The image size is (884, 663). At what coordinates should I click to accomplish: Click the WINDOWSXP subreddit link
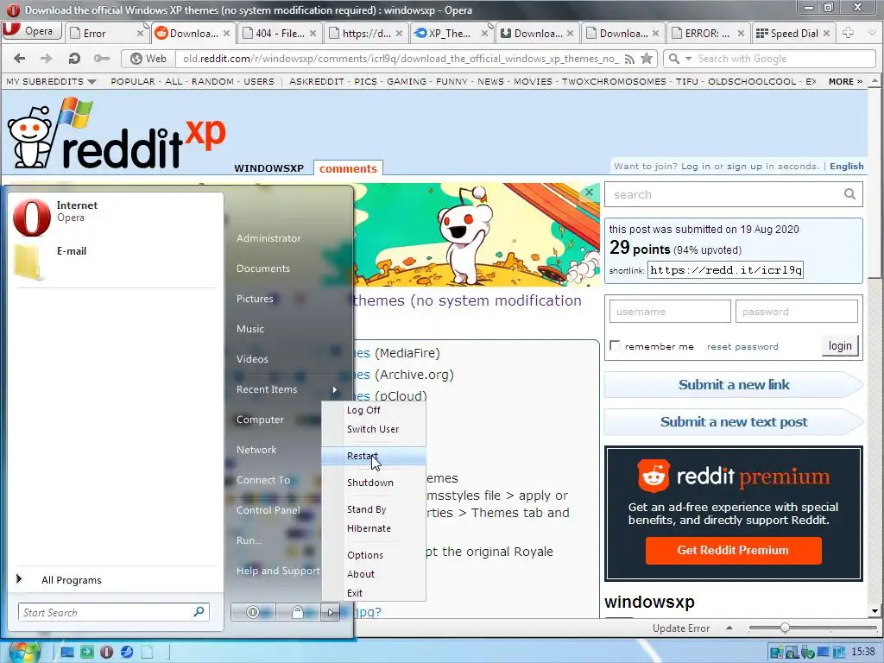tap(269, 168)
